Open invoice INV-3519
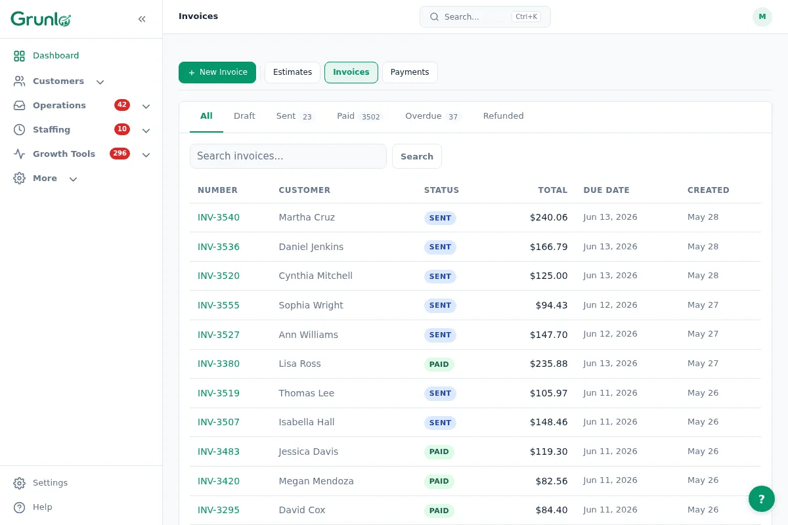 point(219,393)
